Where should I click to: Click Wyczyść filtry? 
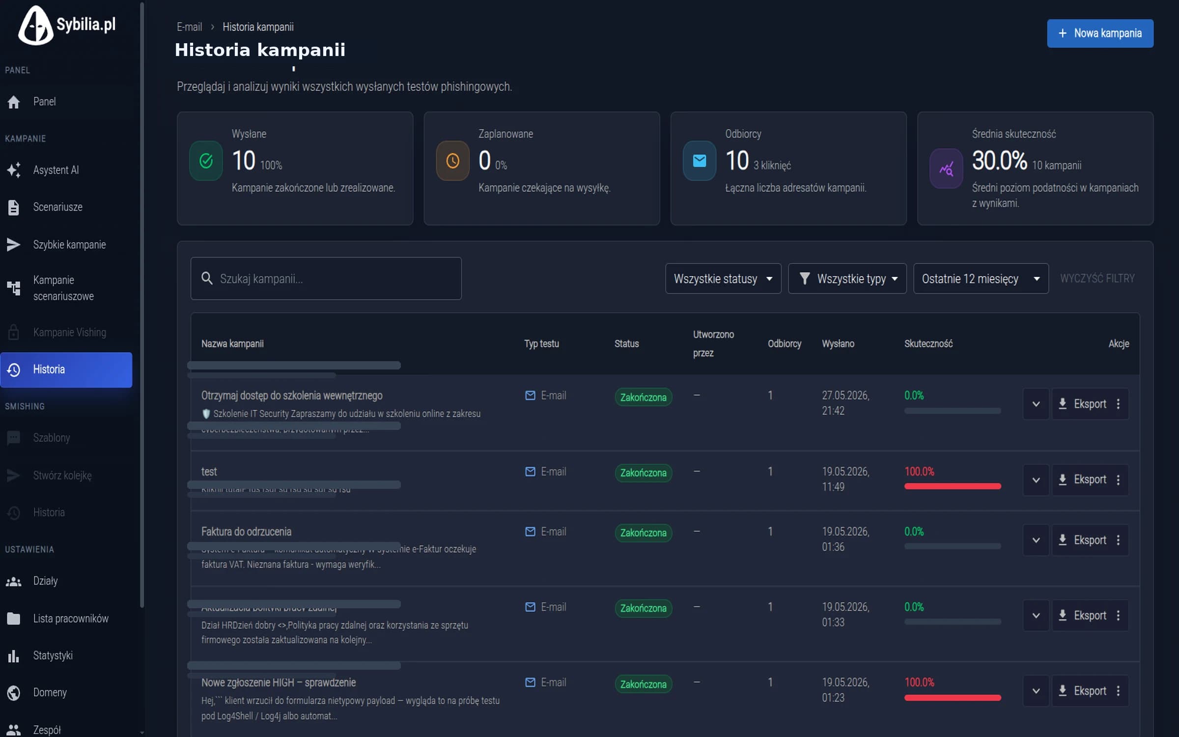tap(1097, 279)
